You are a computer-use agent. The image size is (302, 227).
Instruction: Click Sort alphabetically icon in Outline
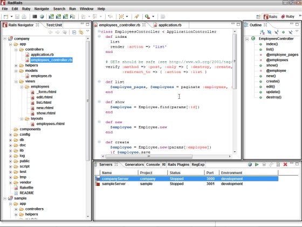click(x=262, y=32)
